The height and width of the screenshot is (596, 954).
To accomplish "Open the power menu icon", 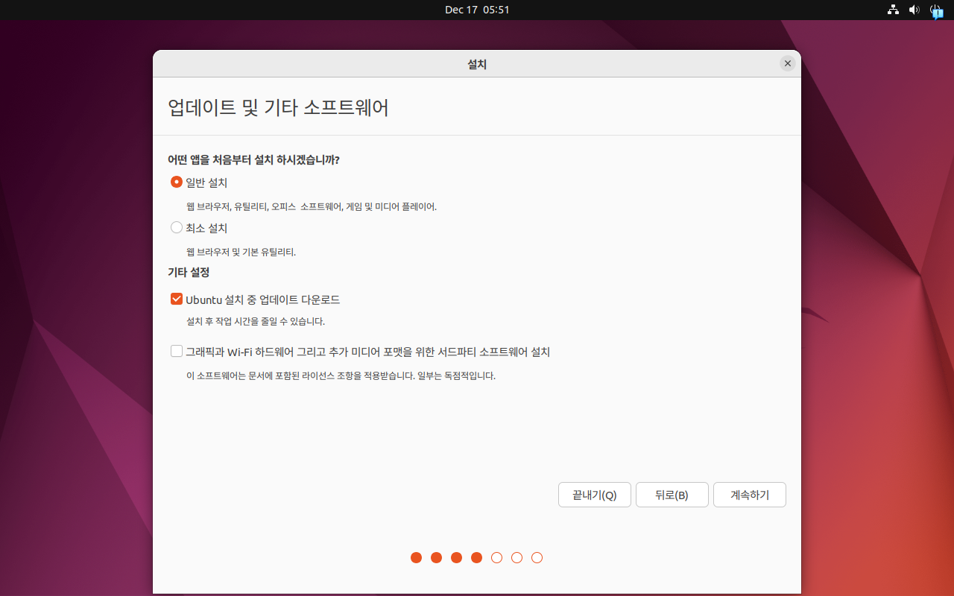I will (936, 10).
